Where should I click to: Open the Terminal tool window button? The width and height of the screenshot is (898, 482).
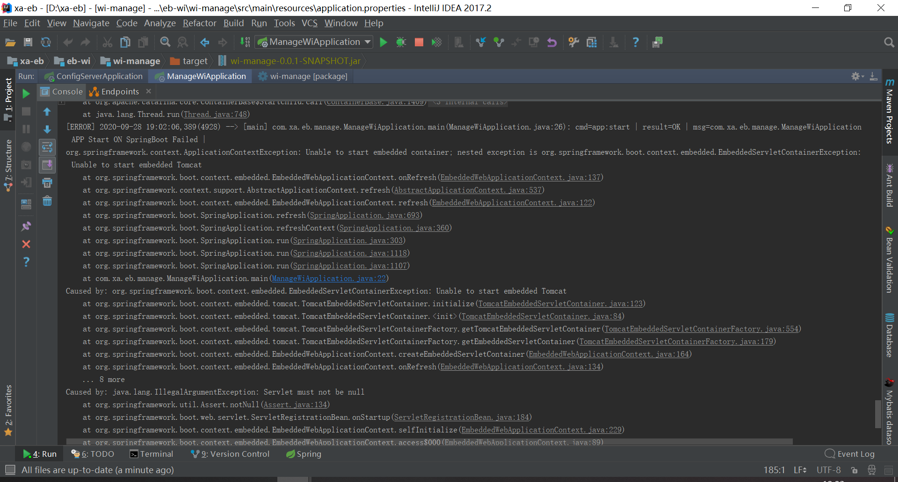tap(152, 454)
